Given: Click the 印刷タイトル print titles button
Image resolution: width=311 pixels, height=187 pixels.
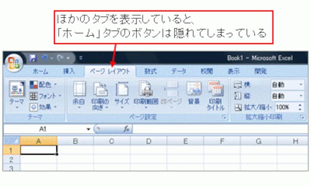Looking at the screenshot, I should tap(216, 96).
